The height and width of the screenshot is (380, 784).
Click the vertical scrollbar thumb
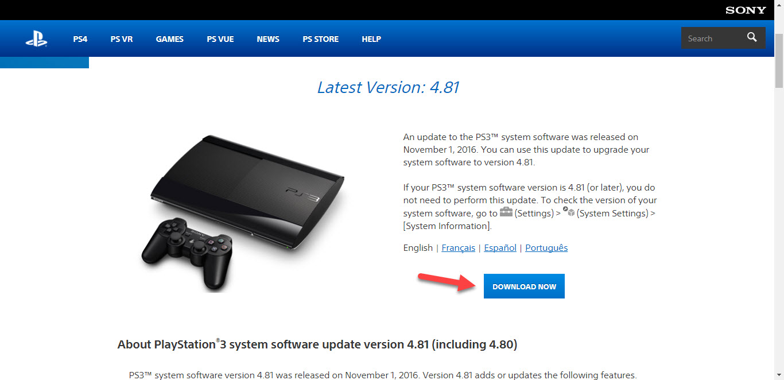(x=779, y=60)
